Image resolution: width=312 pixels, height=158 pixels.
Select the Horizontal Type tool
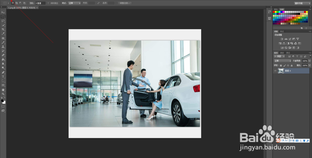[3, 77]
